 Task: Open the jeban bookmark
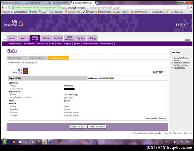click(x=42, y=12)
